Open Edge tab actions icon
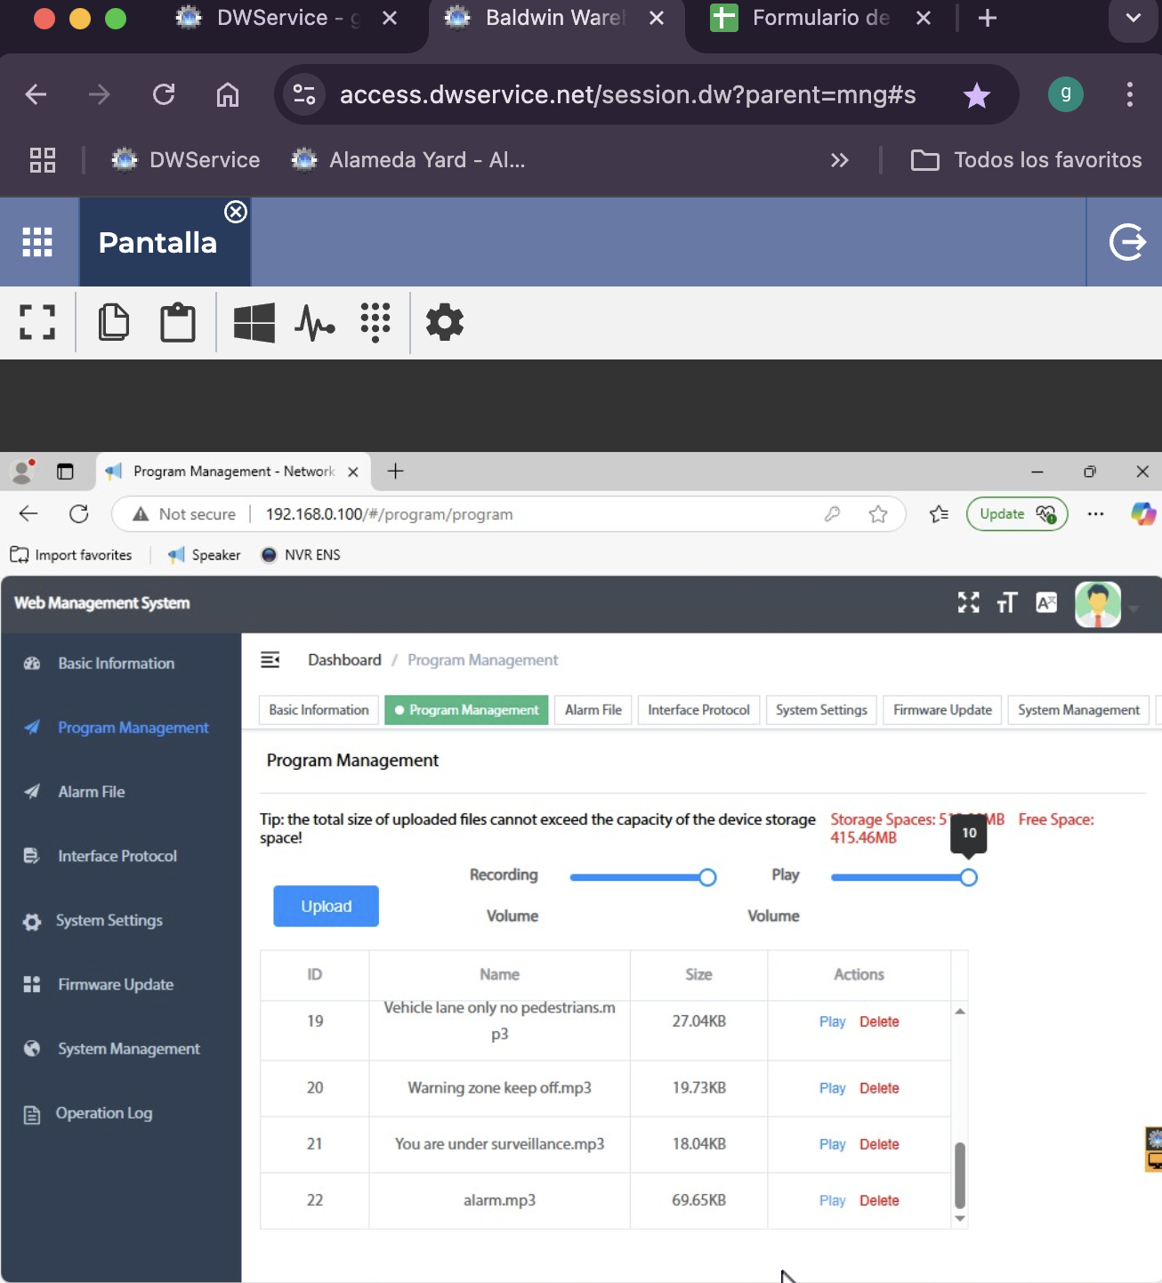The width and height of the screenshot is (1162, 1283). tap(65, 472)
